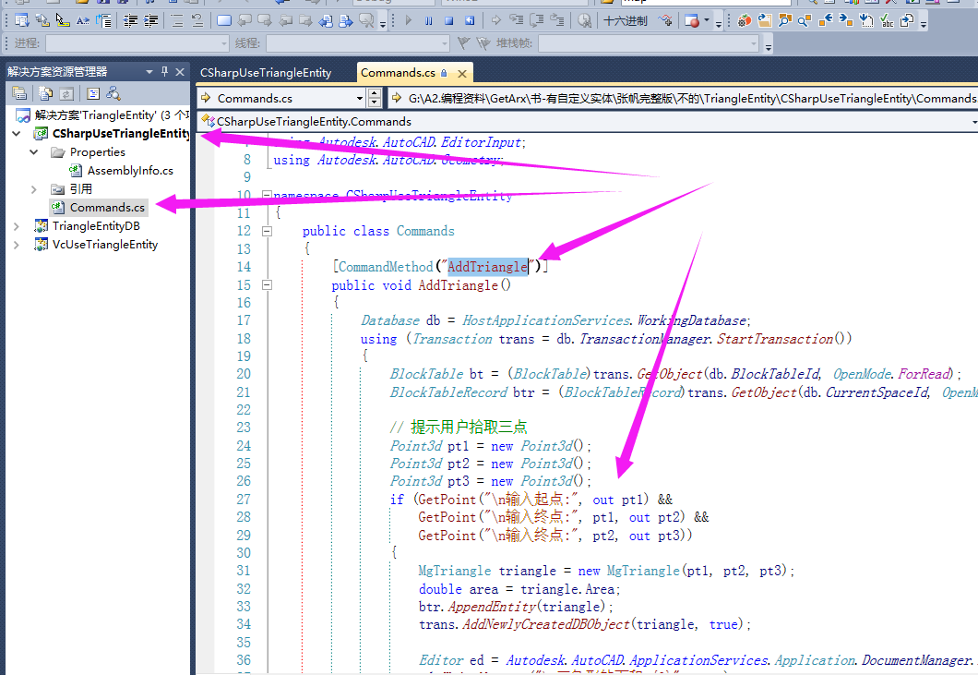978x675 pixels.
Task: Click the Step Into debug icon
Action: (517, 20)
